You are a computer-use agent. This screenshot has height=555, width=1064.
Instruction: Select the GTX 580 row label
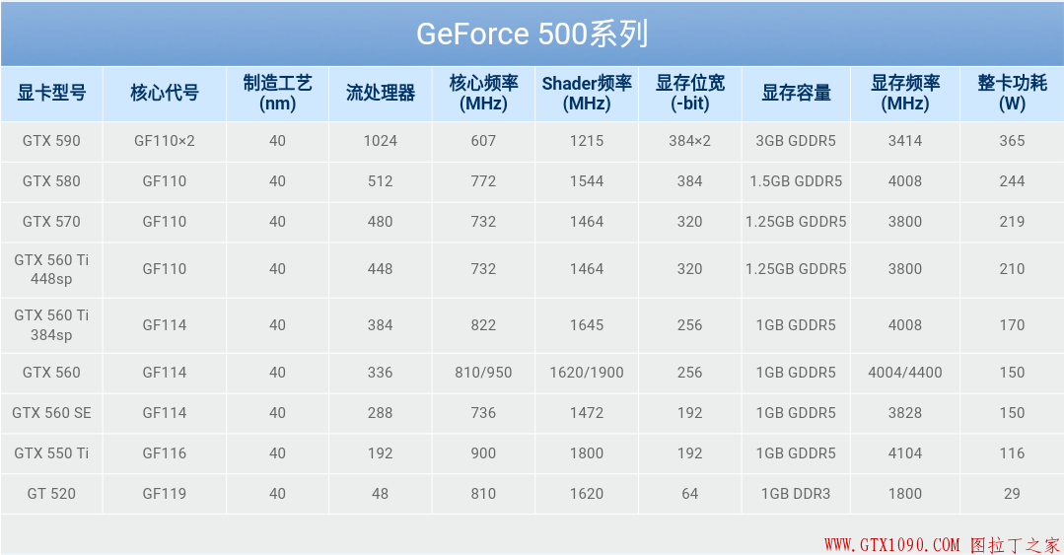click(51, 181)
